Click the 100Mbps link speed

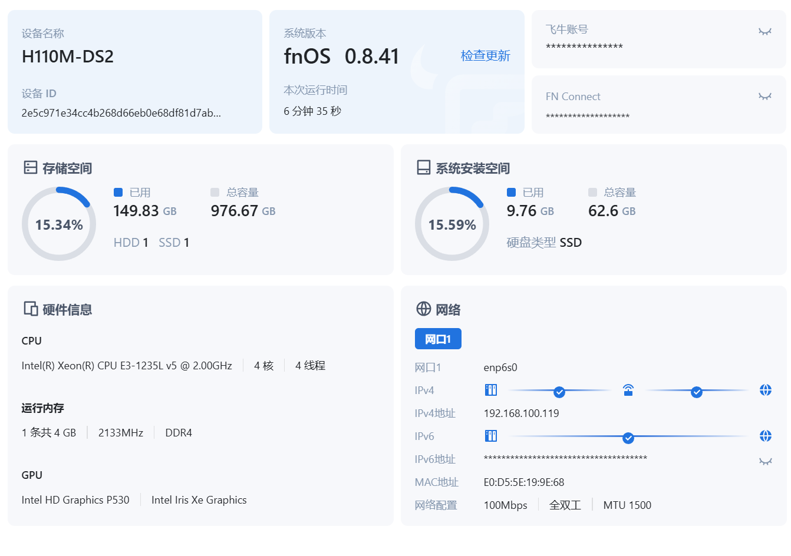pyautogui.click(x=506, y=505)
